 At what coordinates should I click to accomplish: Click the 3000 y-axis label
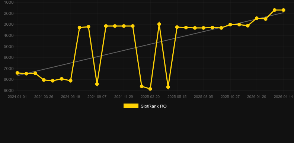(9, 25)
